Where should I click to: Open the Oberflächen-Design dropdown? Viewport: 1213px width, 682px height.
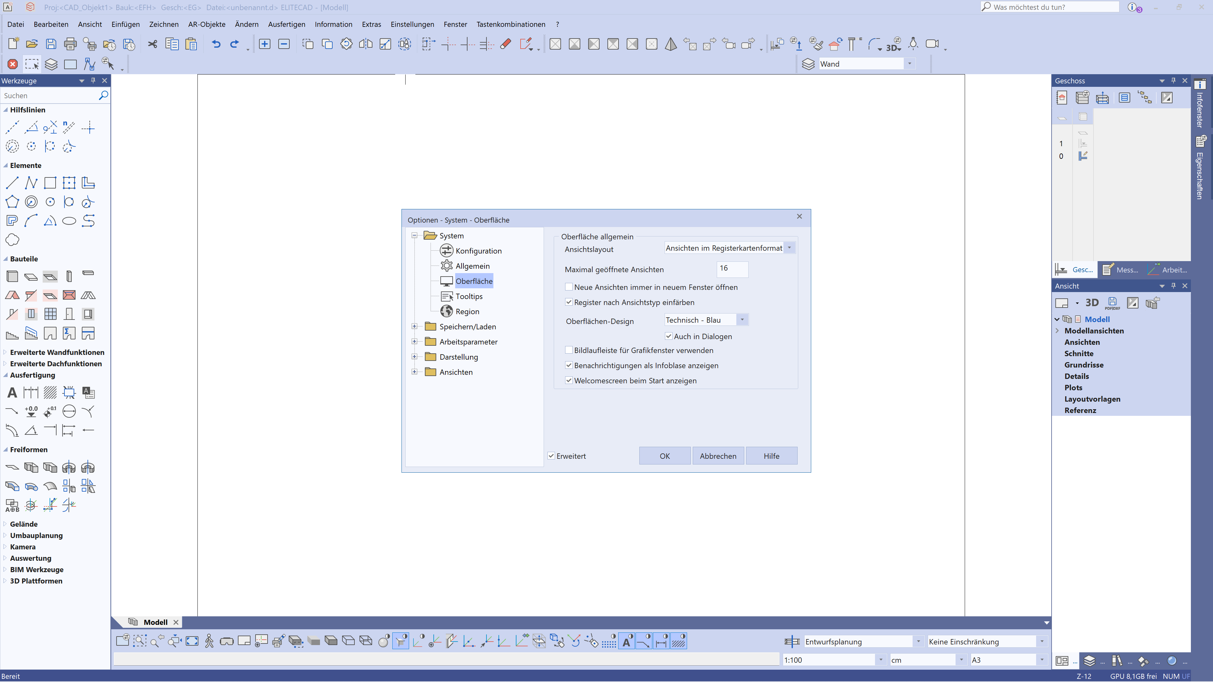[743, 320]
